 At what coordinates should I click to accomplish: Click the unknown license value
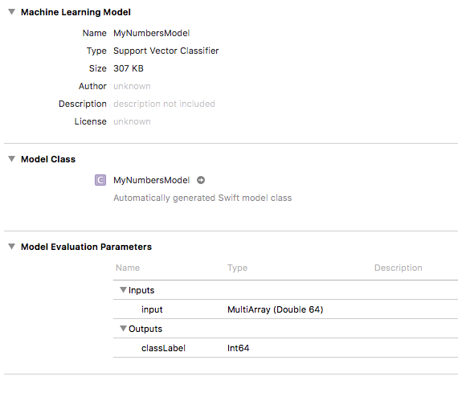pos(132,121)
